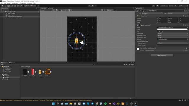Select the Transform tool in the toolbar
Image resolution: width=189 pixels, height=106 pixels.
pyautogui.click(x=18, y=6)
